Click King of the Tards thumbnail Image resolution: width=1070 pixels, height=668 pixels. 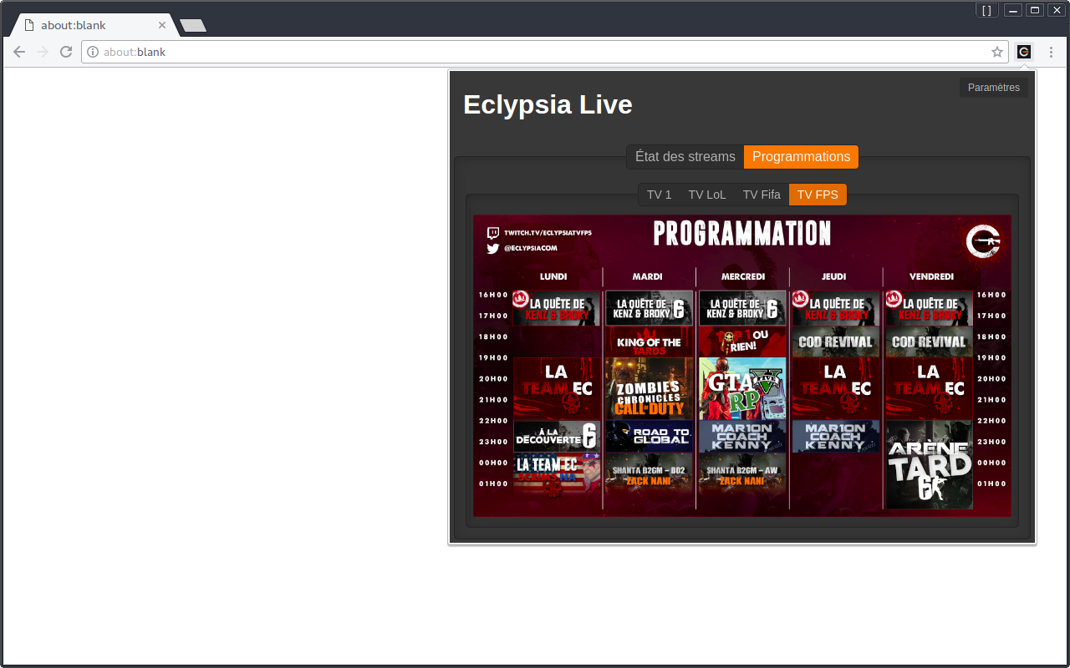(649, 342)
